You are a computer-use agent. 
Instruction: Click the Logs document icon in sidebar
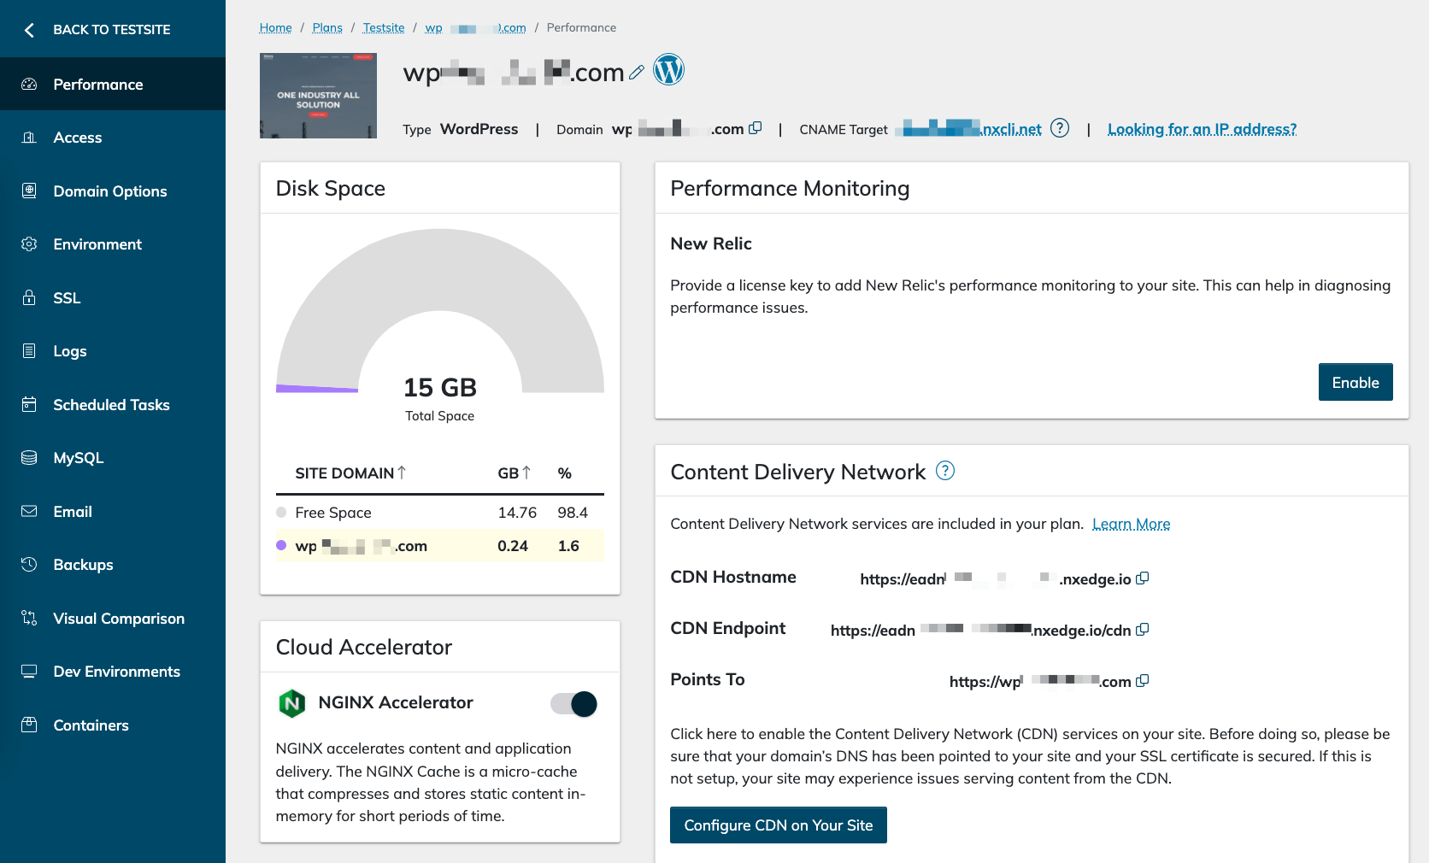coord(29,351)
